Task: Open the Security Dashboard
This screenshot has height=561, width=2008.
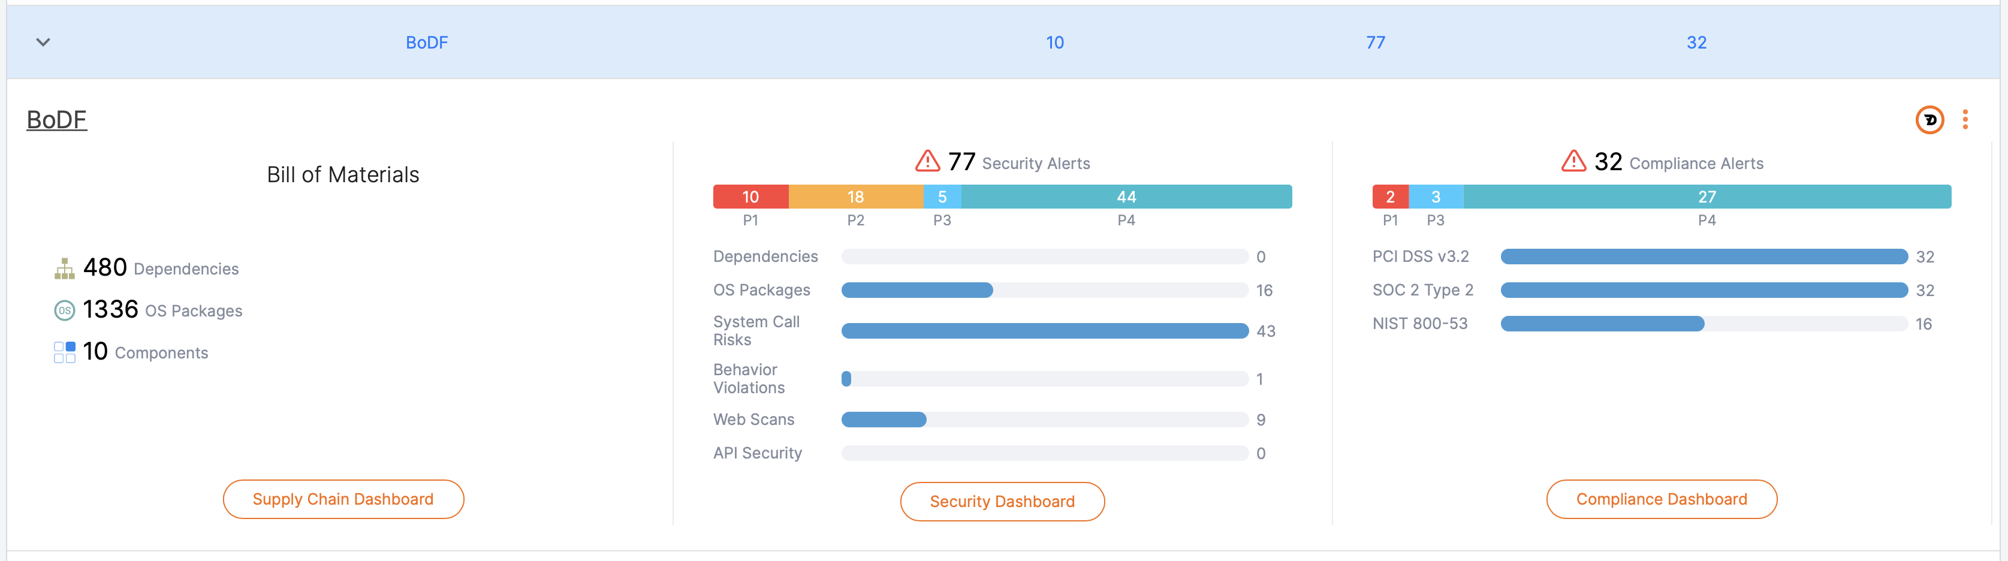Action: tap(1002, 501)
